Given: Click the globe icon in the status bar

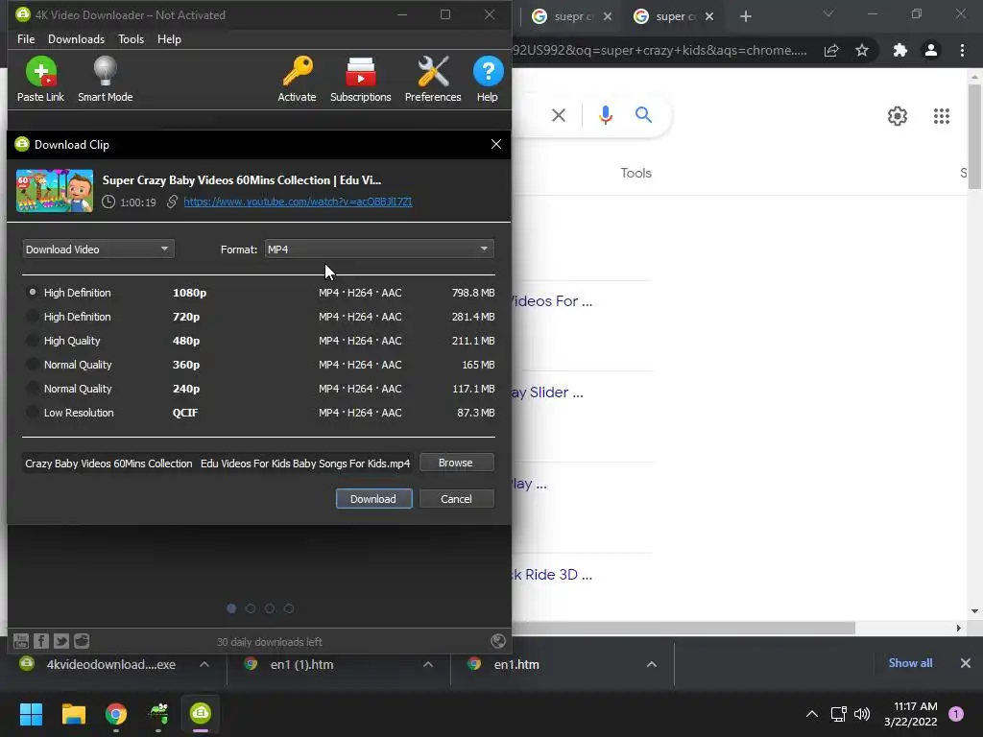Looking at the screenshot, I should (498, 640).
